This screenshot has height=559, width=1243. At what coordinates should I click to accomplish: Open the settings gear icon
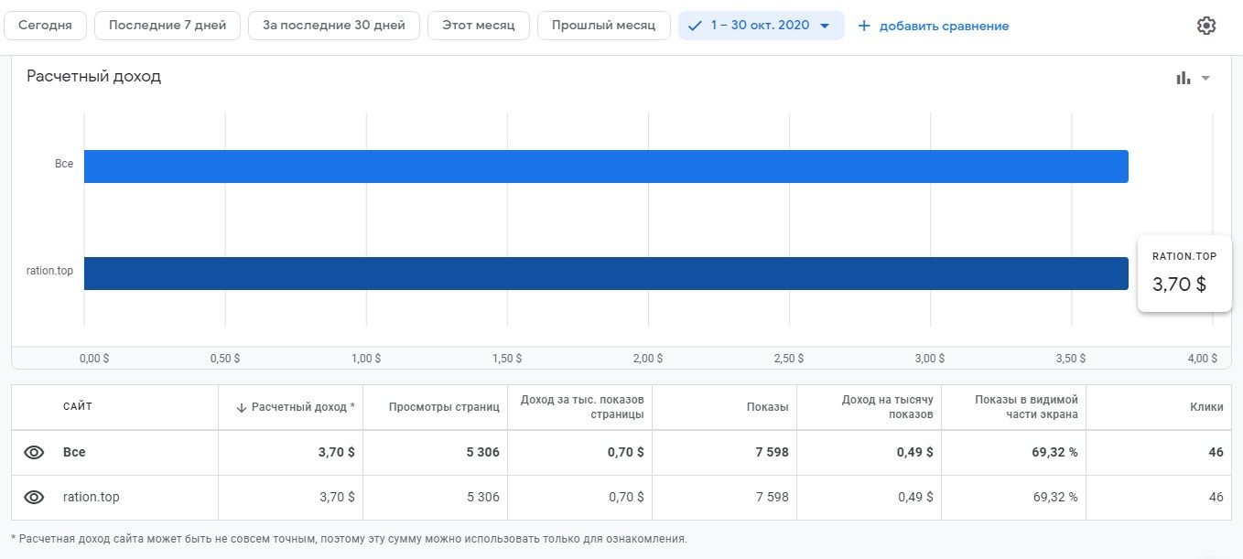click(x=1205, y=26)
